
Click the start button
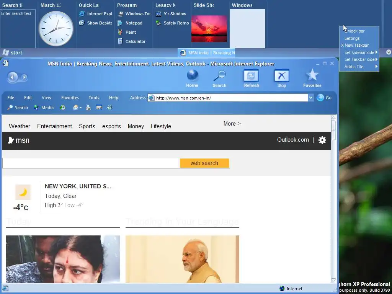(x=12, y=52)
